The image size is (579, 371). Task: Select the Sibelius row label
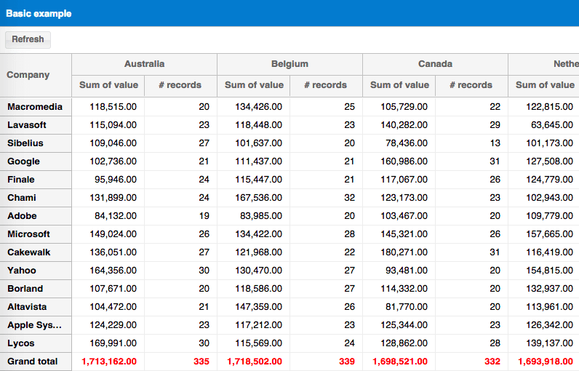36,143
